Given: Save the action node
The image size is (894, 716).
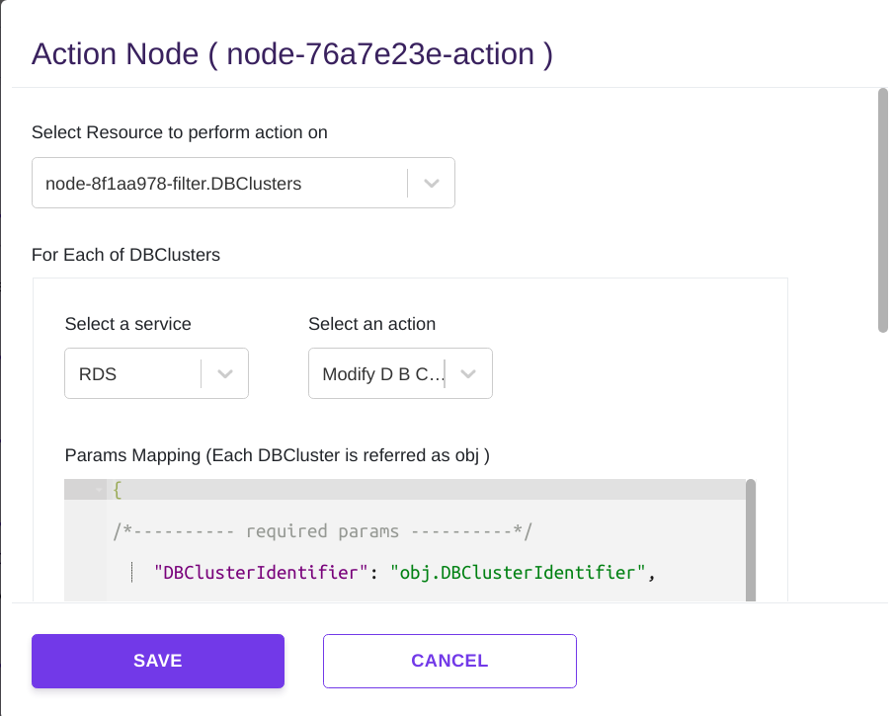Looking at the screenshot, I should 158,661.
